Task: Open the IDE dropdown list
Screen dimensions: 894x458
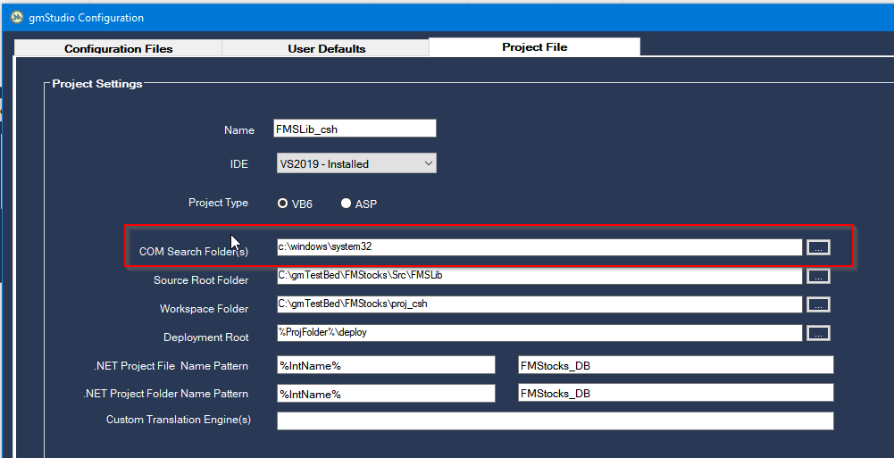Action: click(429, 163)
